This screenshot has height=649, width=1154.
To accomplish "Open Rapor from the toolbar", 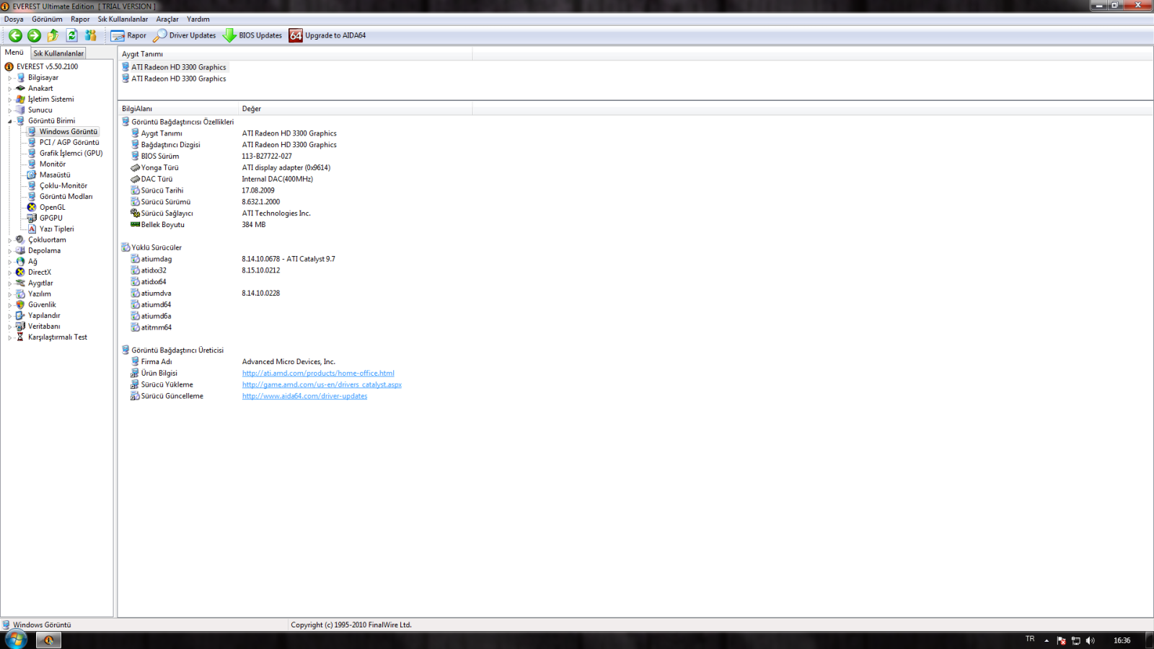I will point(128,35).
